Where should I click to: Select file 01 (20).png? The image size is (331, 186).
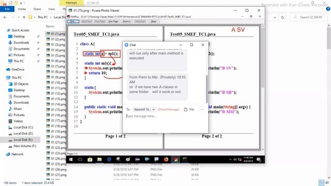(x=56, y=137)
